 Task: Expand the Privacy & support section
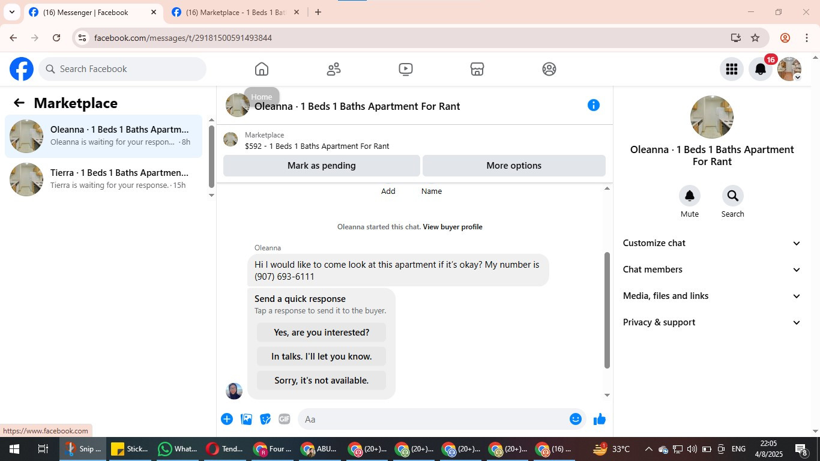(x=712, y=322)
